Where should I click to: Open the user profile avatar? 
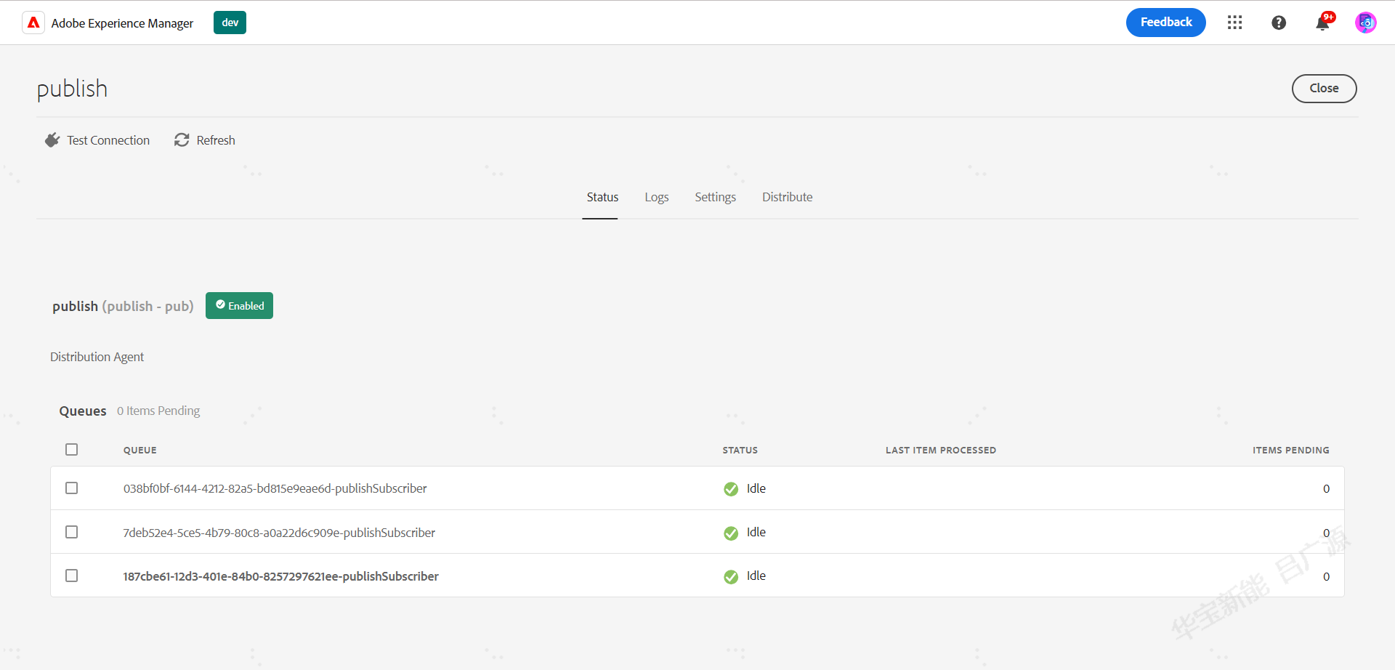click(1366, 23)
